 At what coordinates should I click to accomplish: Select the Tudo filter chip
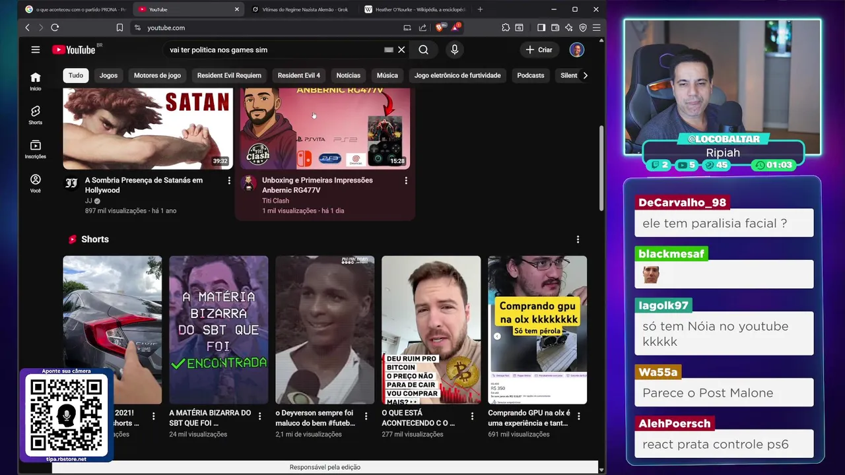[x=76, y=75]
